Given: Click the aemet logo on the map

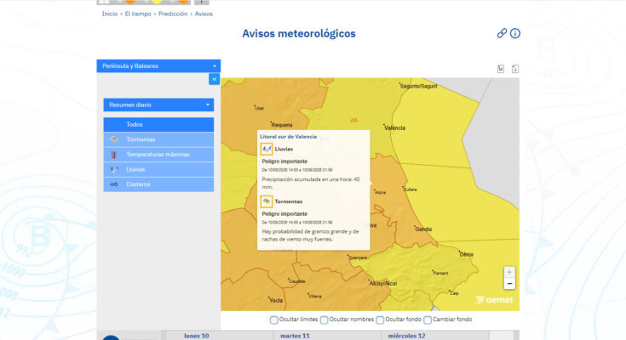Looking at the screenshot, I should tap(494, 300).
